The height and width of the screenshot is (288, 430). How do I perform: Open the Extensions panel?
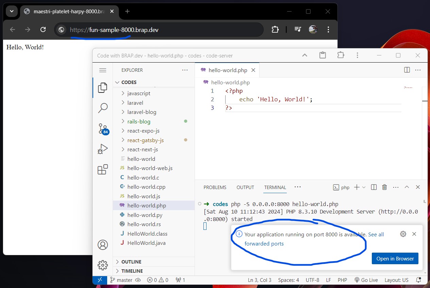[x=102, y=169]
